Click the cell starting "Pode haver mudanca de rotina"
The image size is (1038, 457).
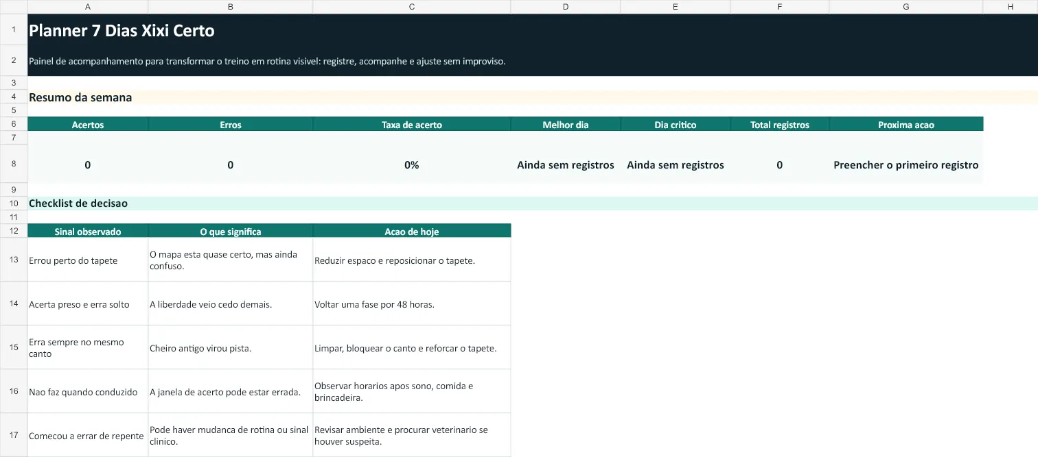[231, 435]
